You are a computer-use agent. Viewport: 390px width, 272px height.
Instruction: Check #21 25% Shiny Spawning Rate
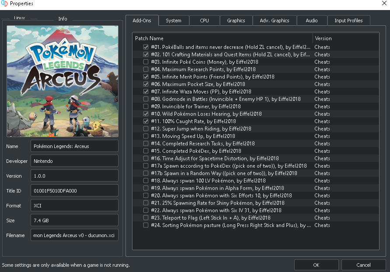tap(146, 203)
